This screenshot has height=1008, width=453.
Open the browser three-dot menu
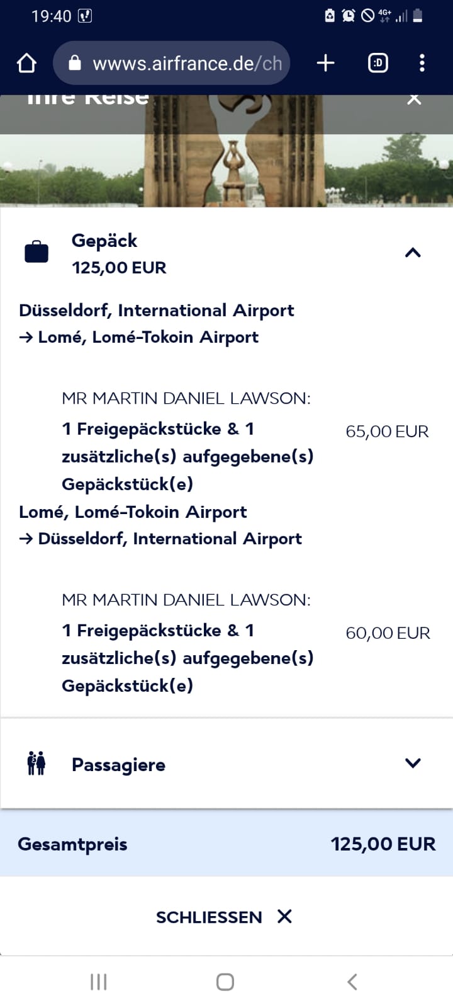click(422, 63)
